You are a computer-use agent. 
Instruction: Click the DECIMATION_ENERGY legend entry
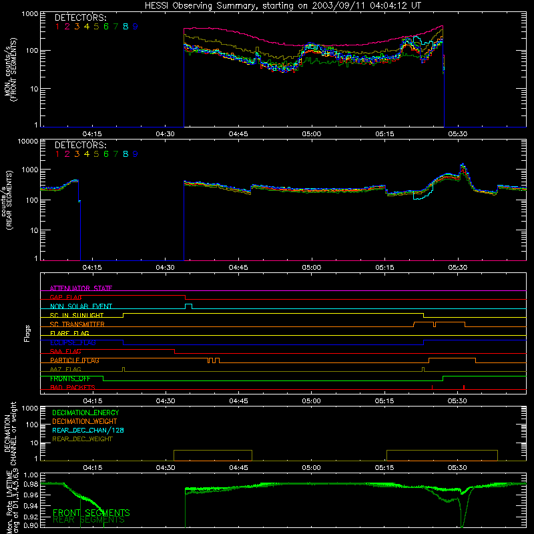pos(85,413)
